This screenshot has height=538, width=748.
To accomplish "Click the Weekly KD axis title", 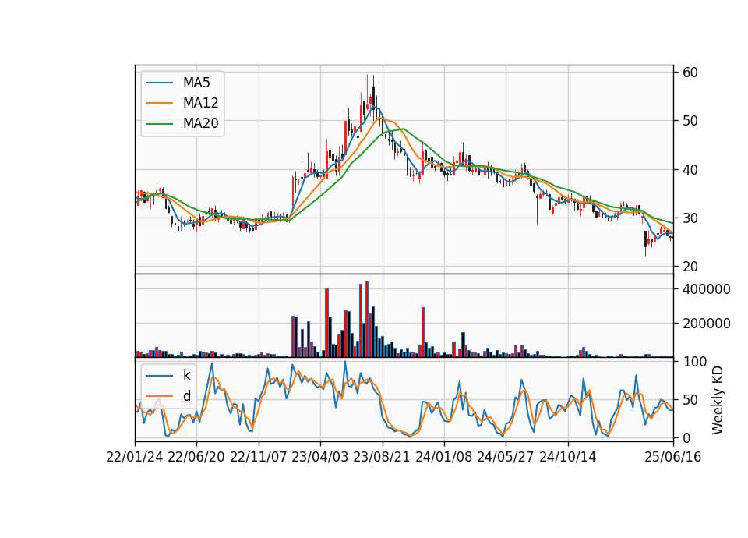I will 718,400.
